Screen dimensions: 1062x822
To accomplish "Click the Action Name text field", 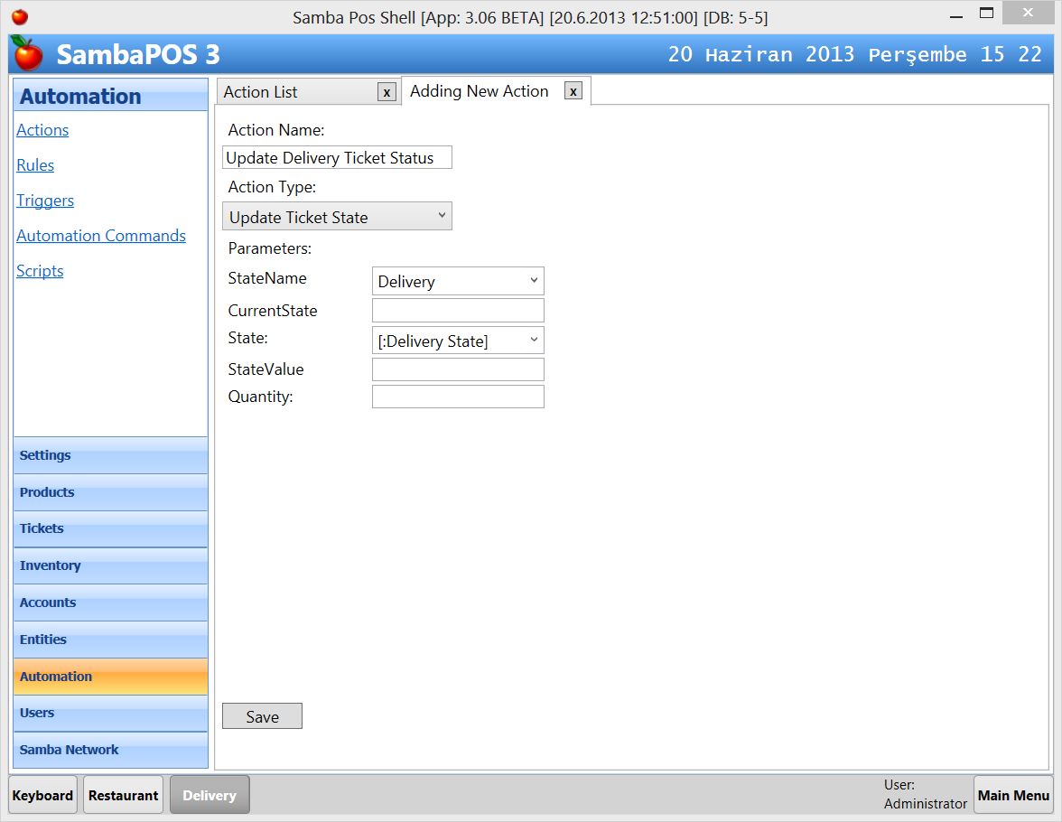I will (337, 158).
